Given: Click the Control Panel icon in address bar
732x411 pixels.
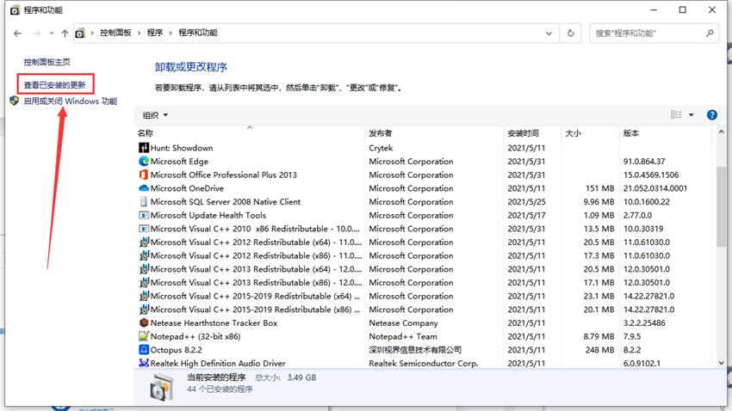Looking at the screenshot, I should pos(80,33).
